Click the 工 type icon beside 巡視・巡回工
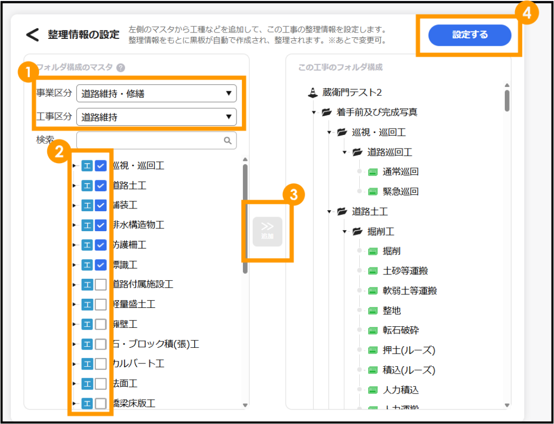554x424 pixels. (87, 165)
